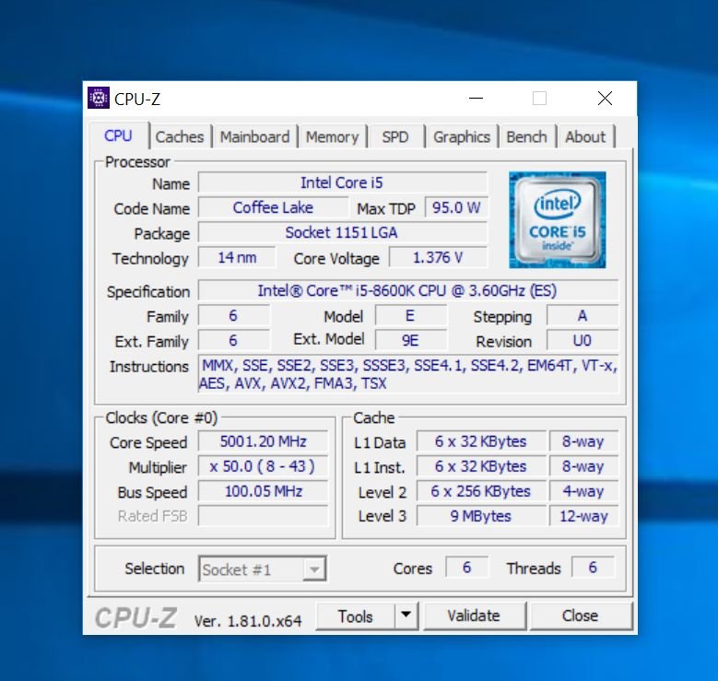The image size is (718, 681).
Task: Click the Model value E
Action: point(411,315)
